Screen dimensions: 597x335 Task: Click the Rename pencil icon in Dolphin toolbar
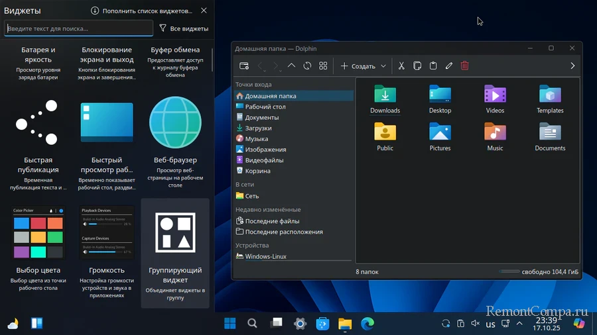(x=449, y=66)
